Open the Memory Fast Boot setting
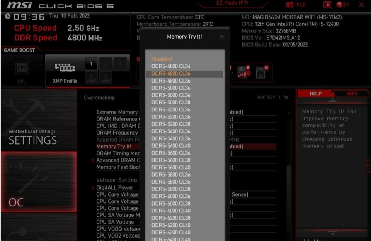 pyautogui.click(x=186, y=167)
